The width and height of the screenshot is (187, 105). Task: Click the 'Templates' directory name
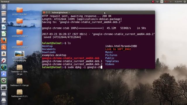pos(112,61)
